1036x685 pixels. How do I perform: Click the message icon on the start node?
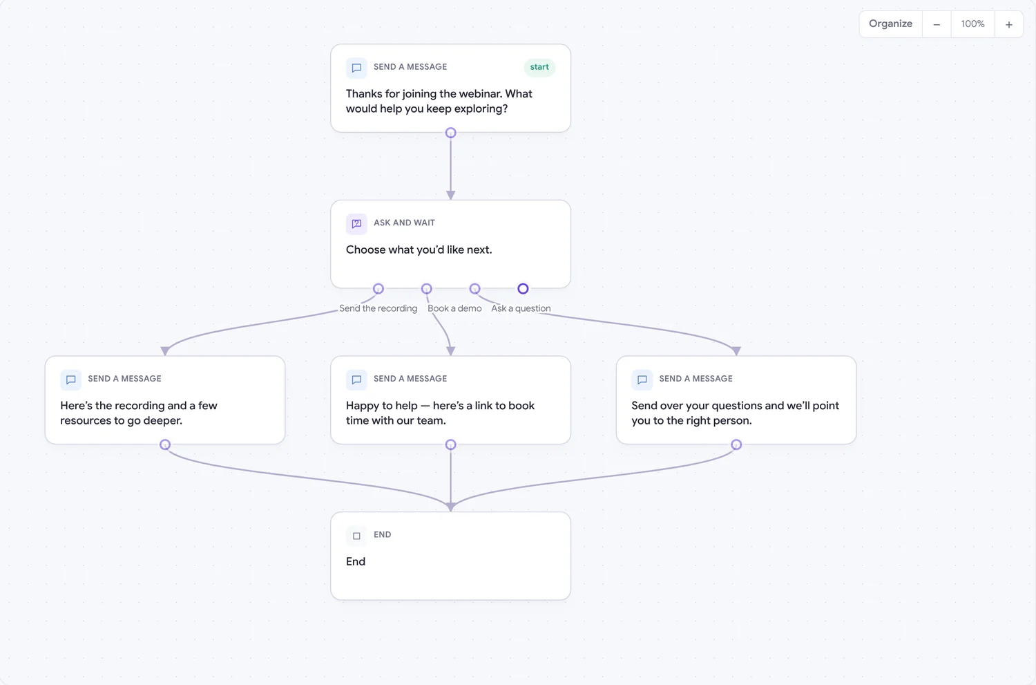356,68
